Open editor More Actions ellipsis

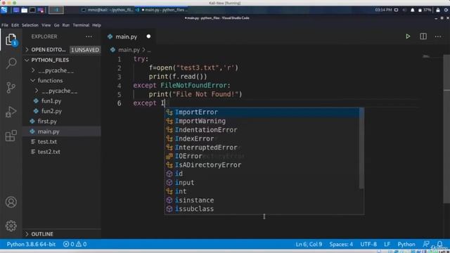pos(438,37)
